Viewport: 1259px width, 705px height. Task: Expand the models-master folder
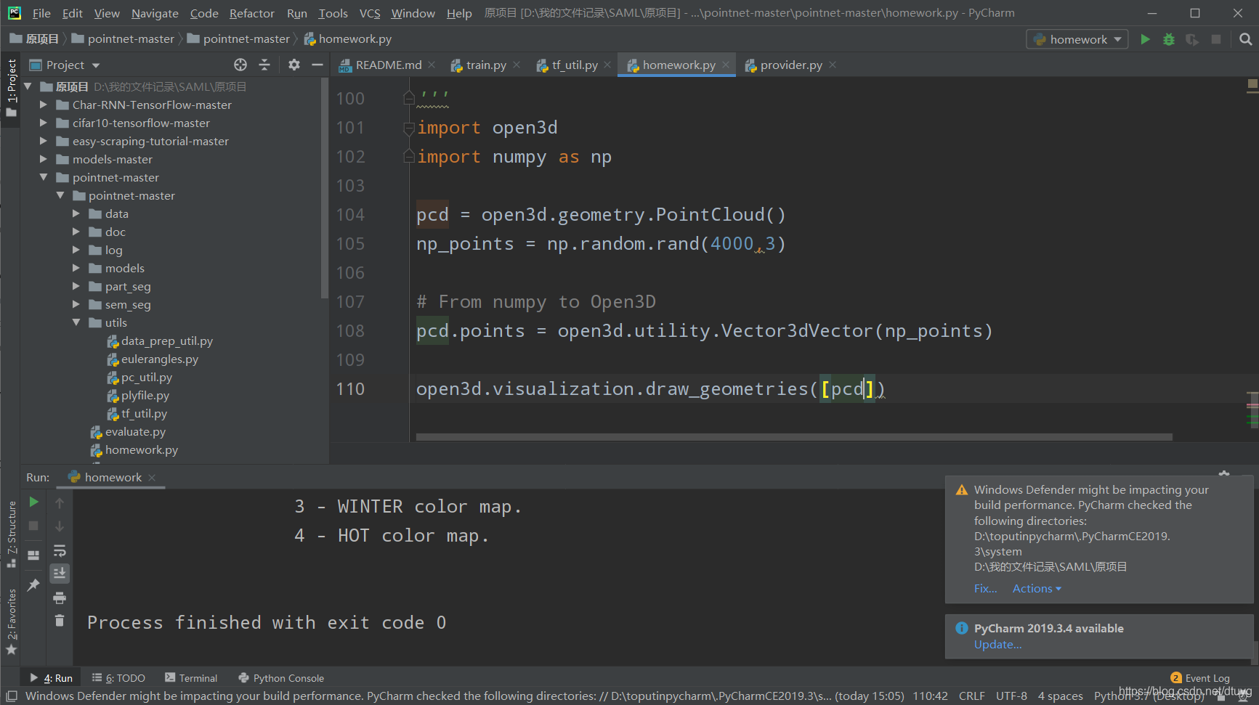(43, 159)
